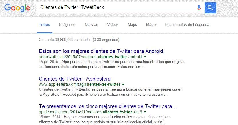The width and height of the screenshot is (238, 125).
Task: Open 'Te presentamos los cinco mejores clientes' result
Action: click(x=108, y=106)
